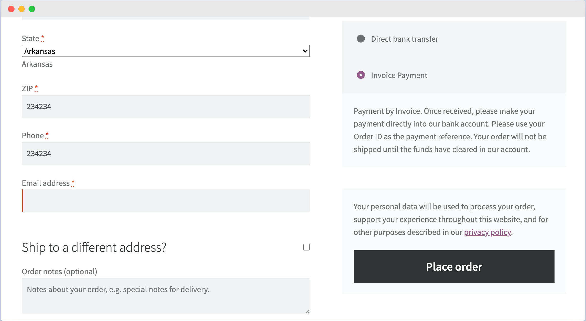Click the green zoom window button

[31, 9]
